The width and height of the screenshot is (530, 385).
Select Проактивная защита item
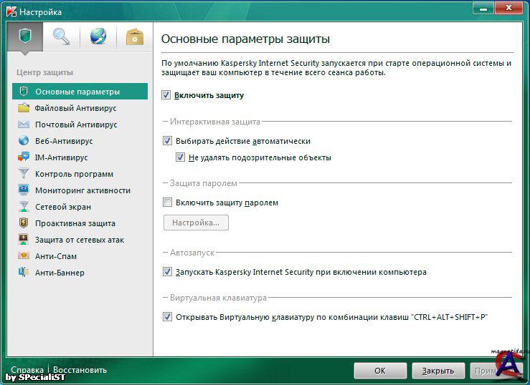click(x=80, y=223)
